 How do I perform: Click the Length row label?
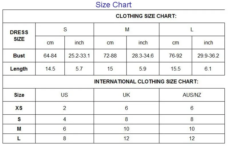pyautogui.click(x=19, y=69)
